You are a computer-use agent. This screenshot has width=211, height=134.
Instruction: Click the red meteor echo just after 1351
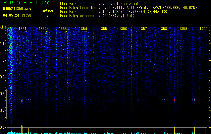point(28,99)
